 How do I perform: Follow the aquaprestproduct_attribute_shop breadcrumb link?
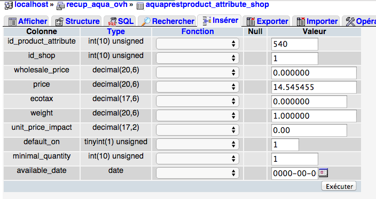click(207, 5)
